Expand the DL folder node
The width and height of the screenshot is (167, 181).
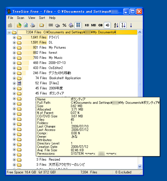click(14, 42)
